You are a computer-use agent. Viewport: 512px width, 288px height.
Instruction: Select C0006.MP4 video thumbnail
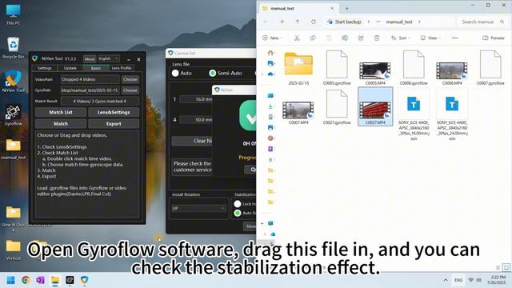[x=452, y=70]
